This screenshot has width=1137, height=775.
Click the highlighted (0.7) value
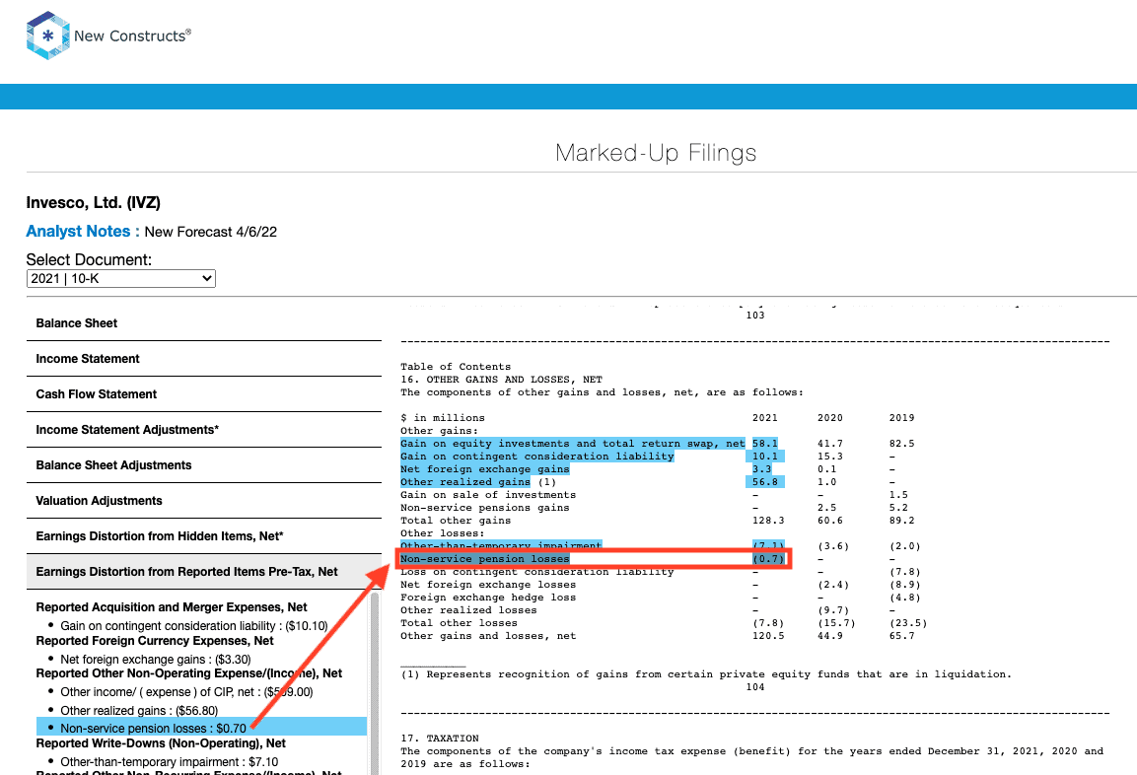click(x=768, y=559)
